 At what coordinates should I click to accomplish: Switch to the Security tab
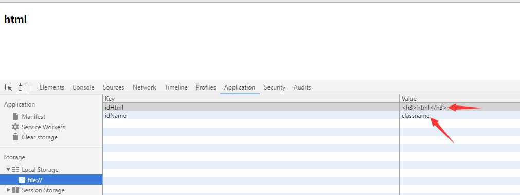click(x=275, y=87)
